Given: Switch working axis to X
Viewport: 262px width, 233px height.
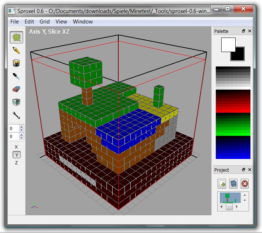Looking at the screenshot, I should tap(16, 147).
